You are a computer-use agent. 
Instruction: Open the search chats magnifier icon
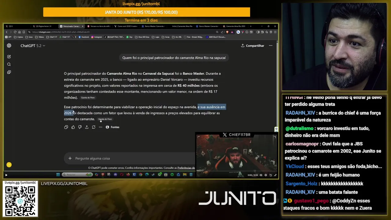pyautogui.click(x=9, y=64)
